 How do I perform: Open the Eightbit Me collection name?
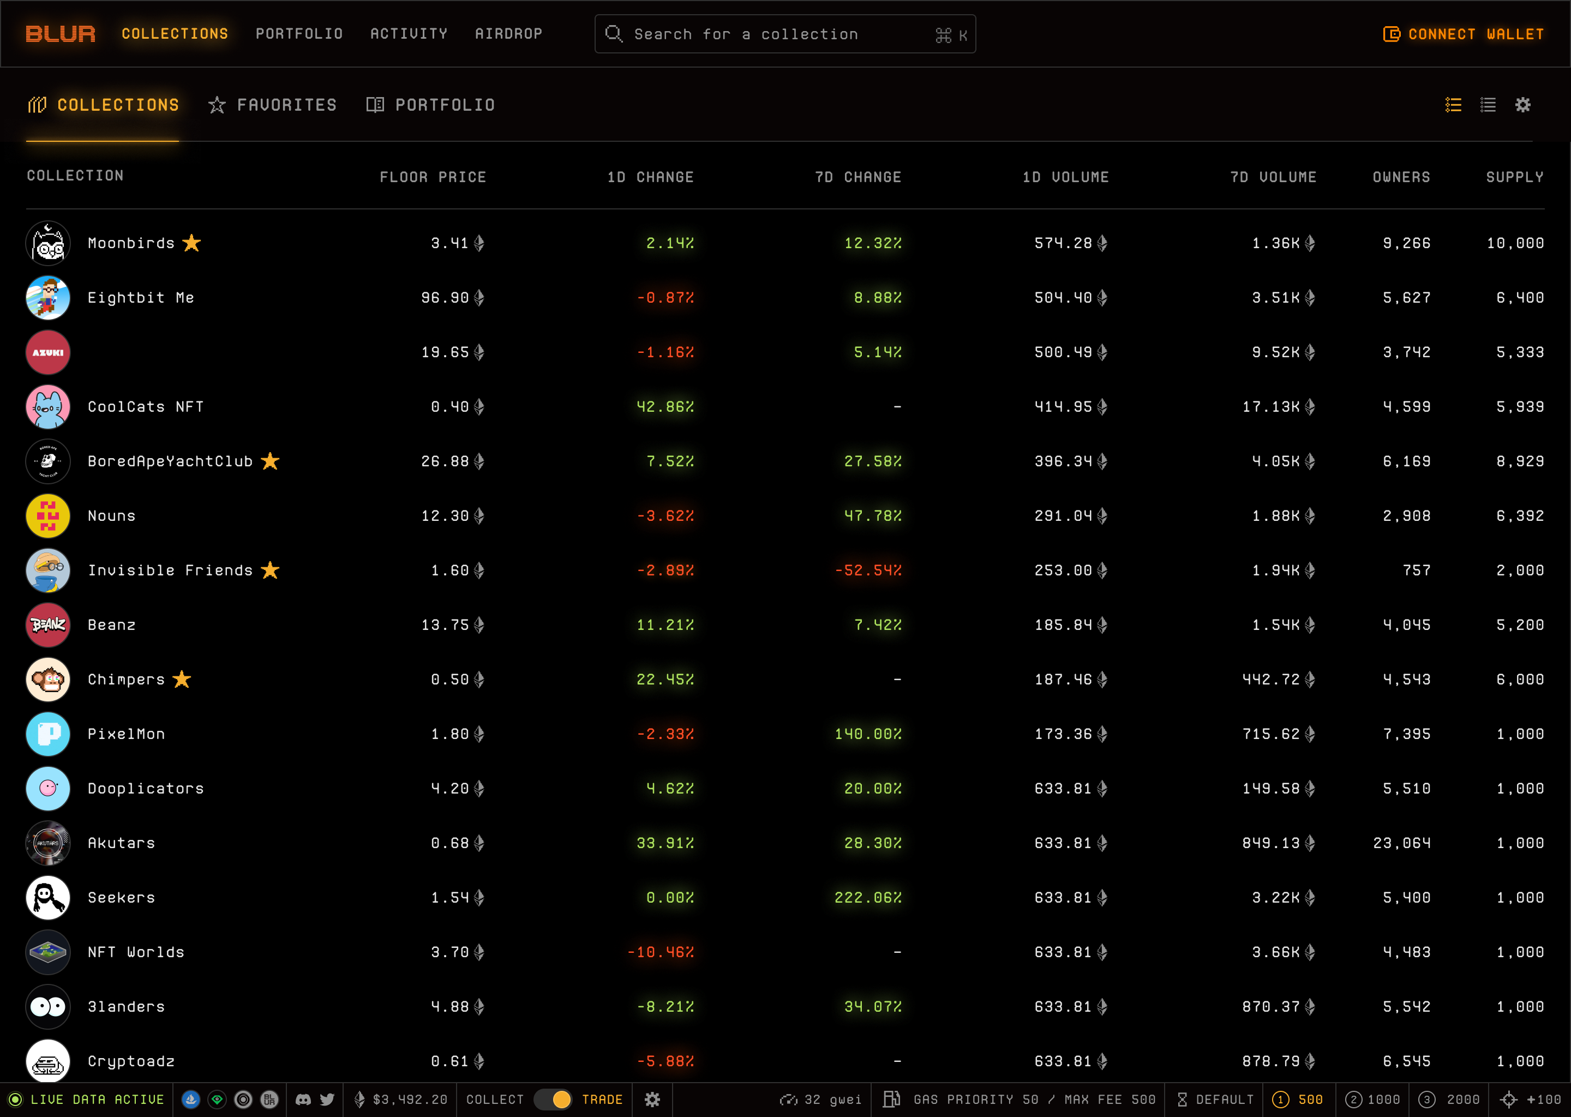click(141, 297)
